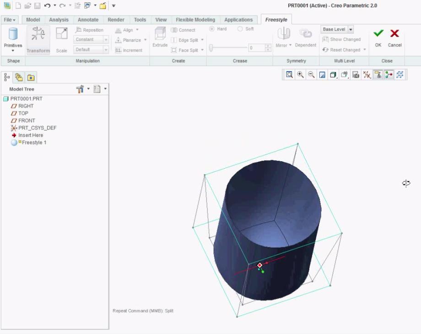Select the Soft crease radio button
421x334 pixels.
coord(240,29)
